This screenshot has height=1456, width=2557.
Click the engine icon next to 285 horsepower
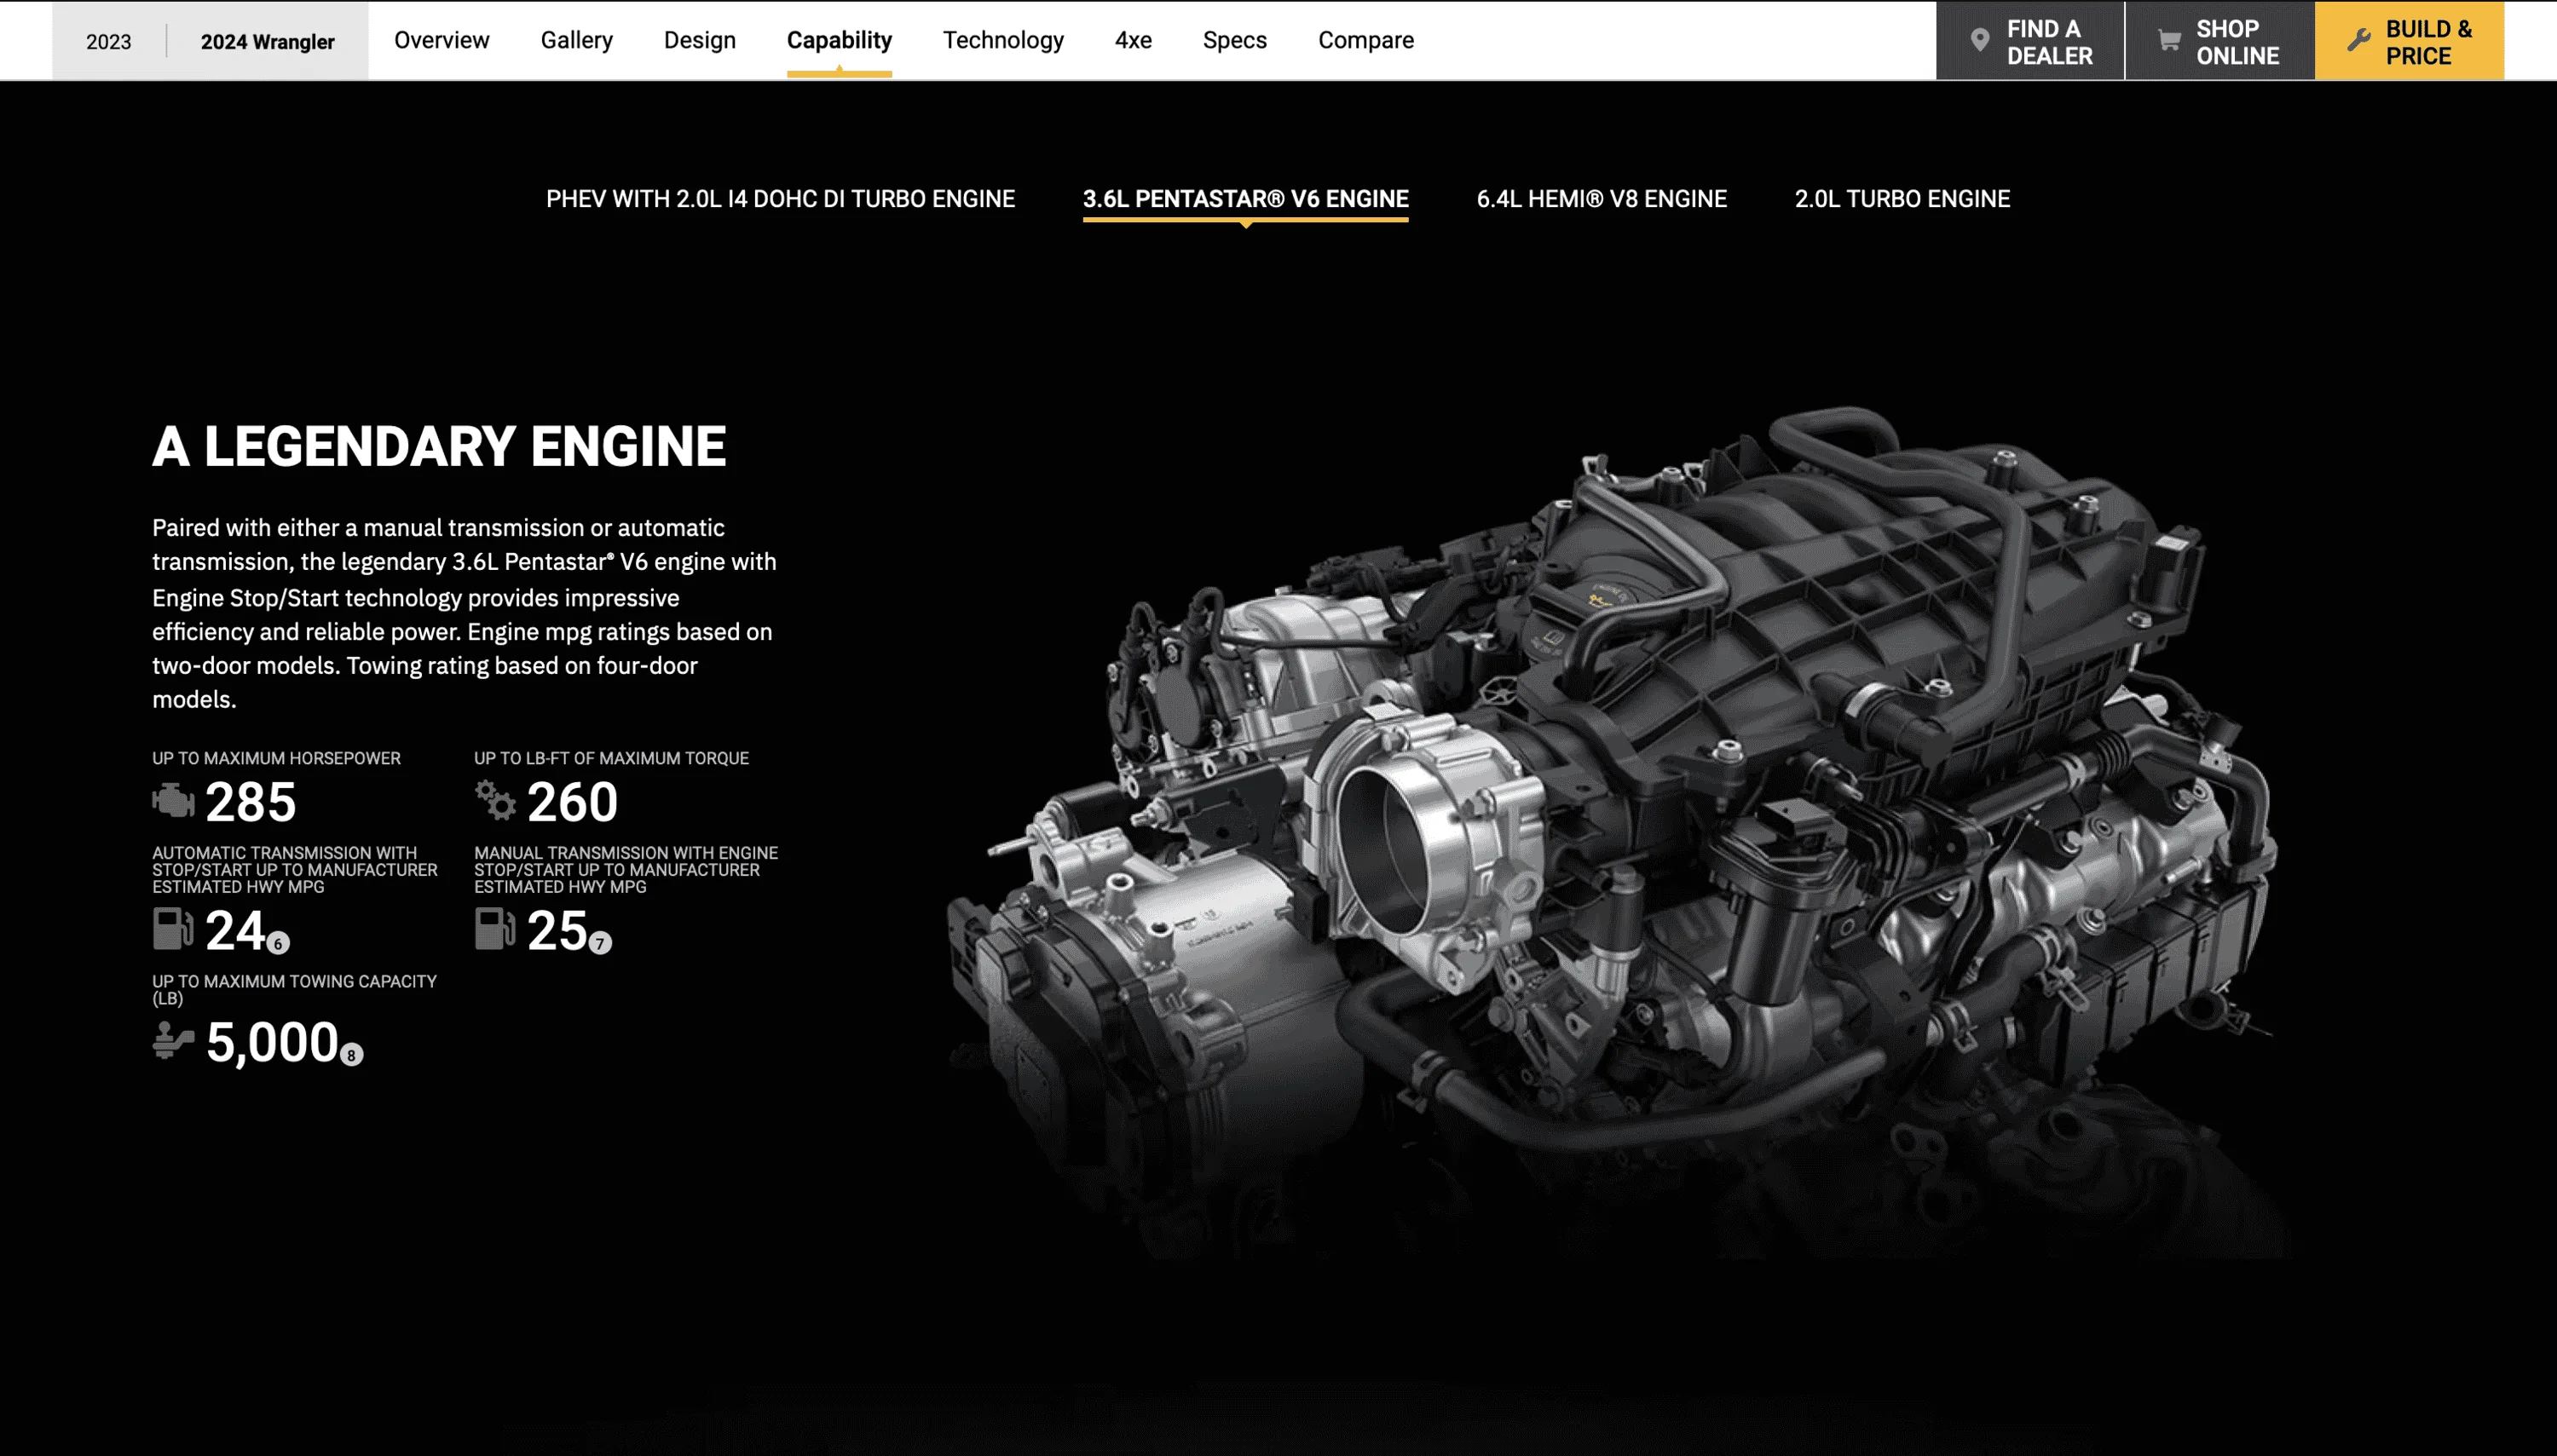[x=173, y=801]
